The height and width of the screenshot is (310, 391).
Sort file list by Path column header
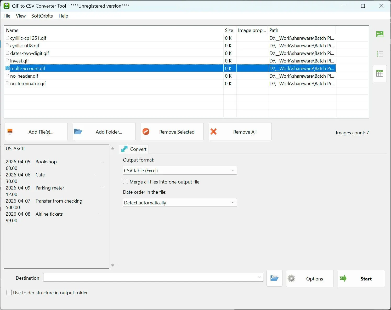(302, 30)
